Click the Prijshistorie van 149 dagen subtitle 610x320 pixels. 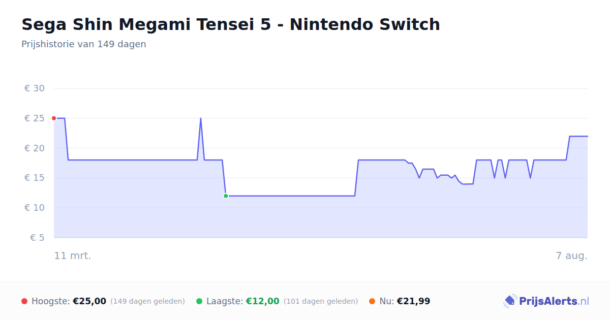point(84,44)
